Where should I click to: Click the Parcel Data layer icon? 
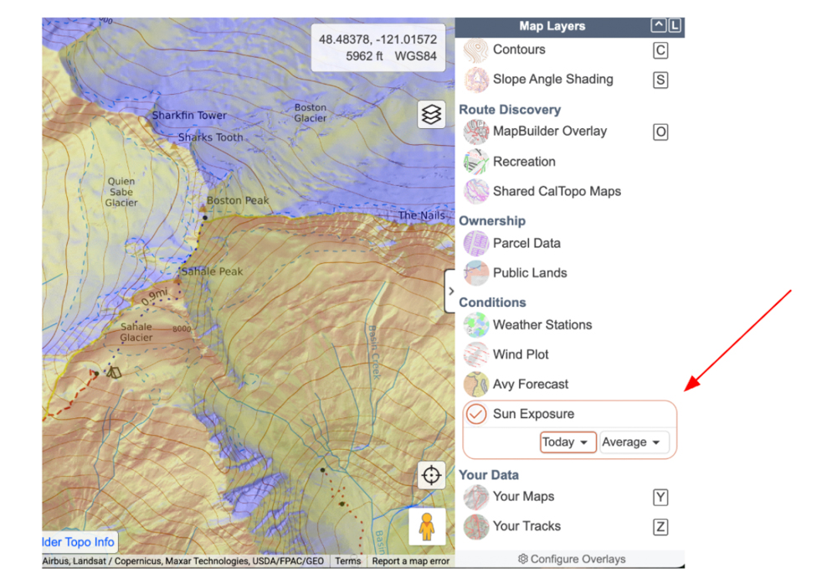(x=476, y=244)
